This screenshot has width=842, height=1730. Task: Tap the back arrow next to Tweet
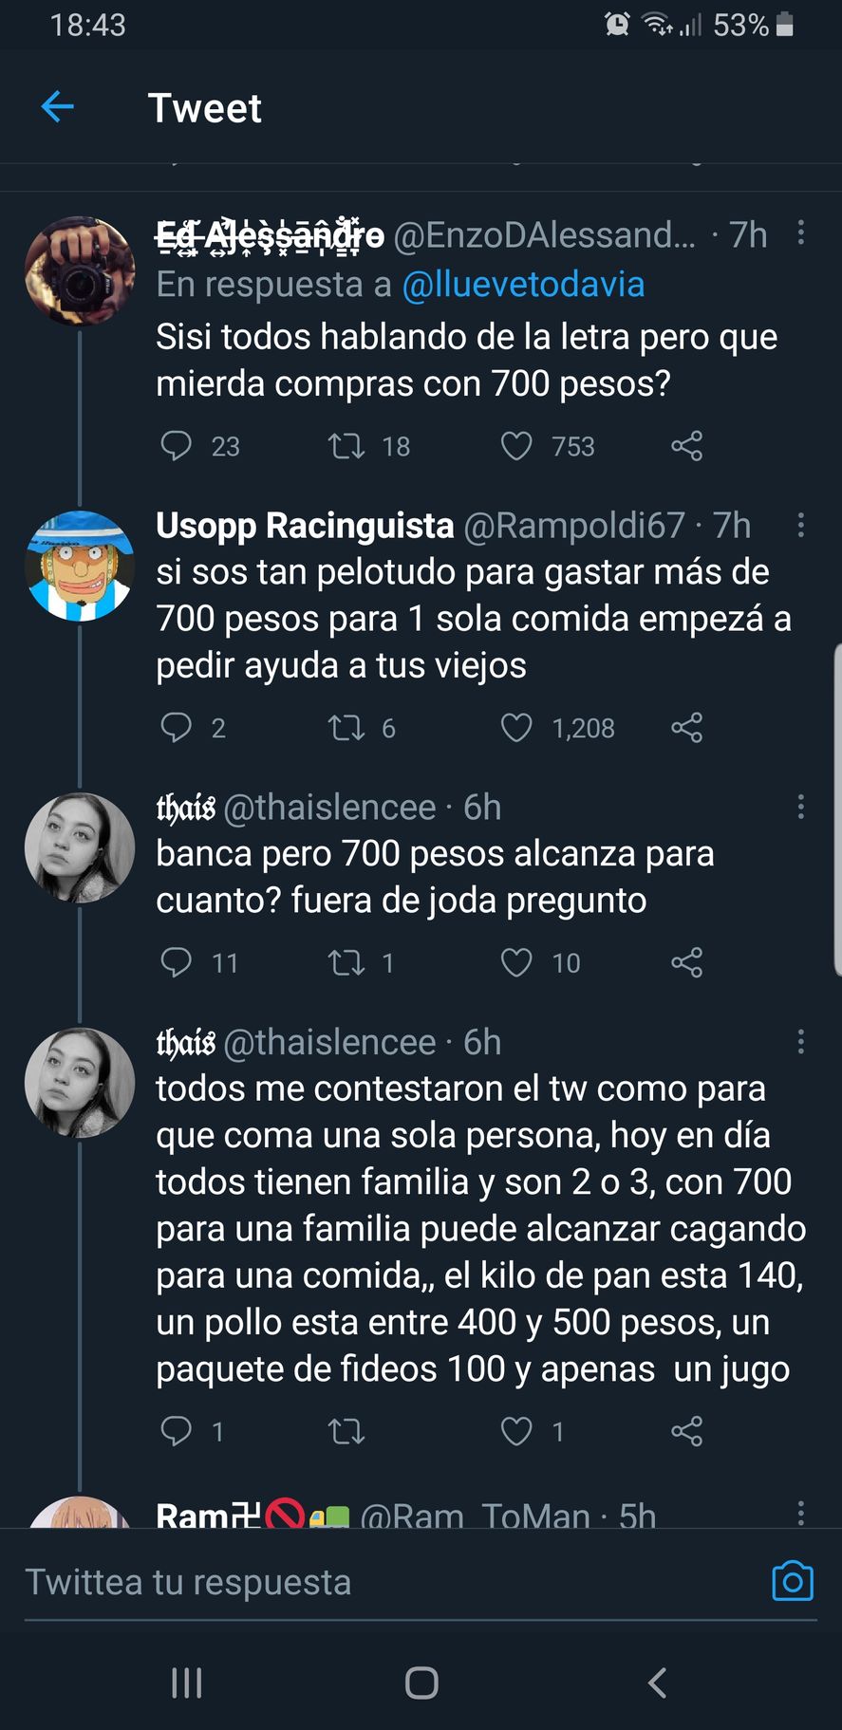(58, 107)
